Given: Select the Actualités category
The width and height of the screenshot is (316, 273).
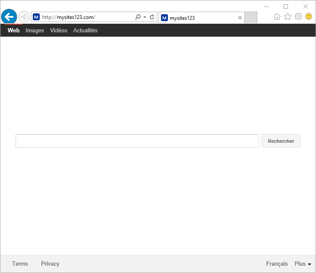Looking at the screenshot, I should [x=85, y=30].
